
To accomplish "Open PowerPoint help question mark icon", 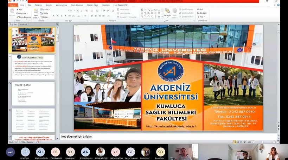I will [x=278, y=5].
